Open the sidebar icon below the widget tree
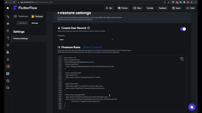Screen dimensions: 202x113 [x=8, y=38]
